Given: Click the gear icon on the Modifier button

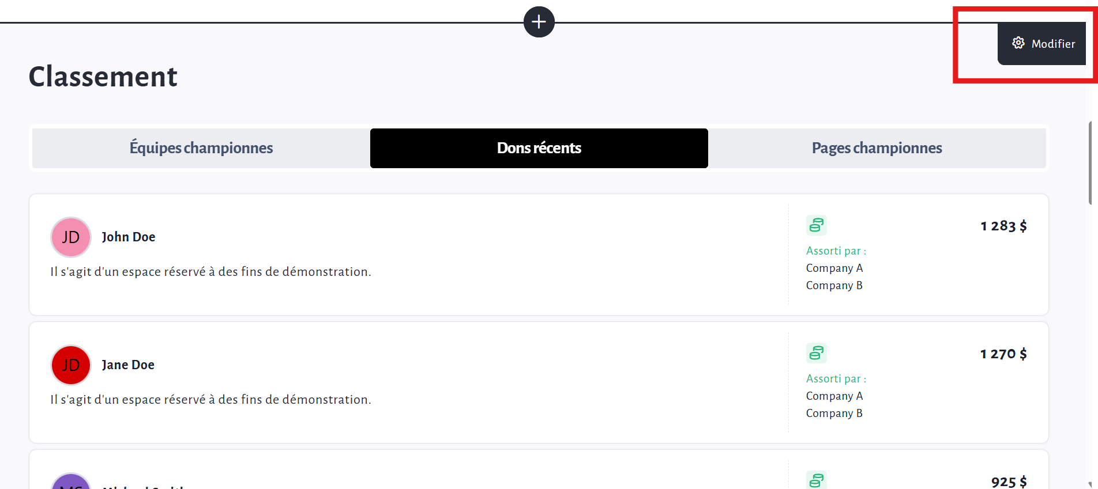Looking at the screenshot, I should [x=1018, y=43].
